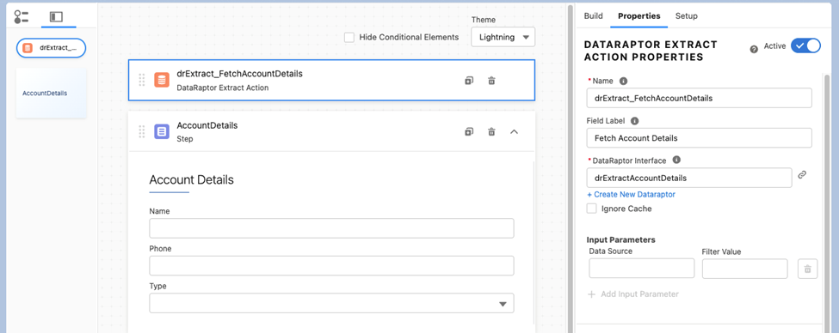Switch to the Build tab
The width and height of the screenshot is (839, 333).
click(x=594, y=16)
